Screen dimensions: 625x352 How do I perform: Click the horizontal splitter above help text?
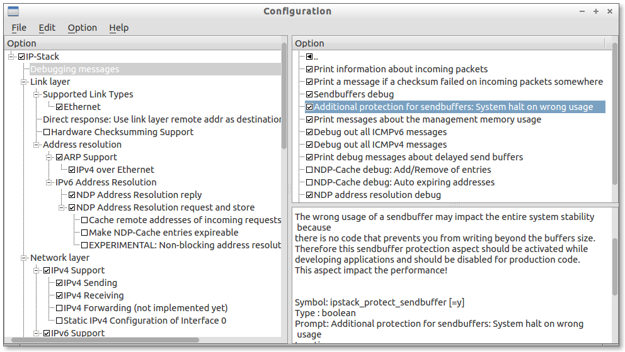click(454, 205)
